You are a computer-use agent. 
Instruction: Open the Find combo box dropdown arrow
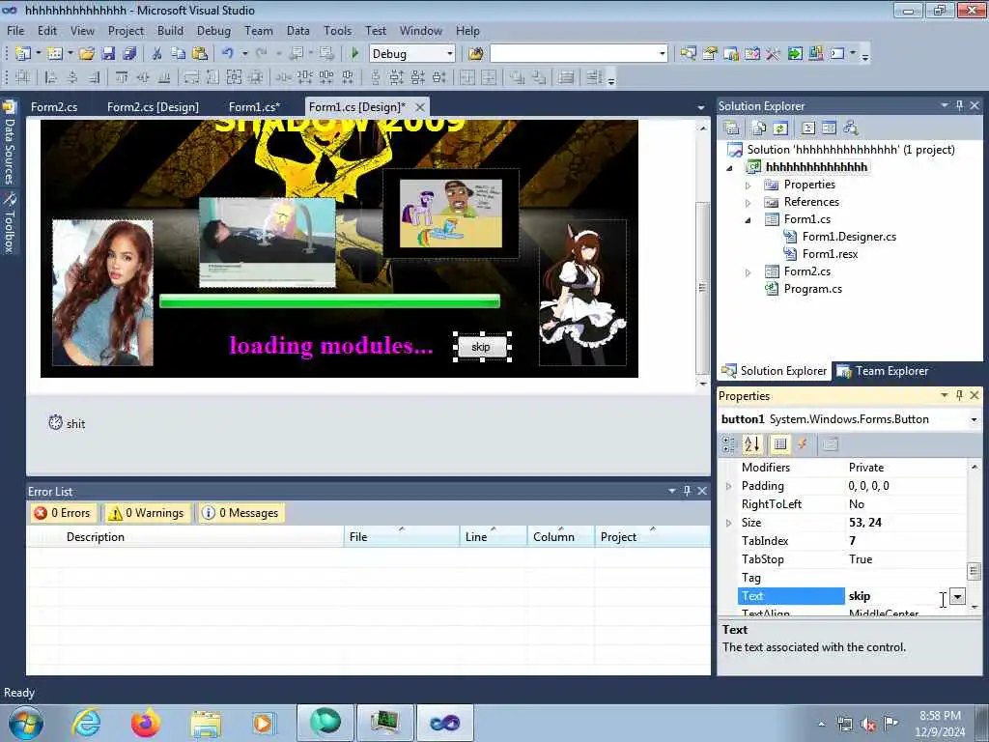tap(662, 54)
